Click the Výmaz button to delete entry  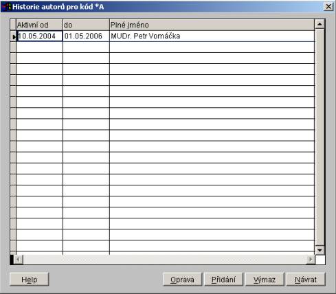pos(265,280)
